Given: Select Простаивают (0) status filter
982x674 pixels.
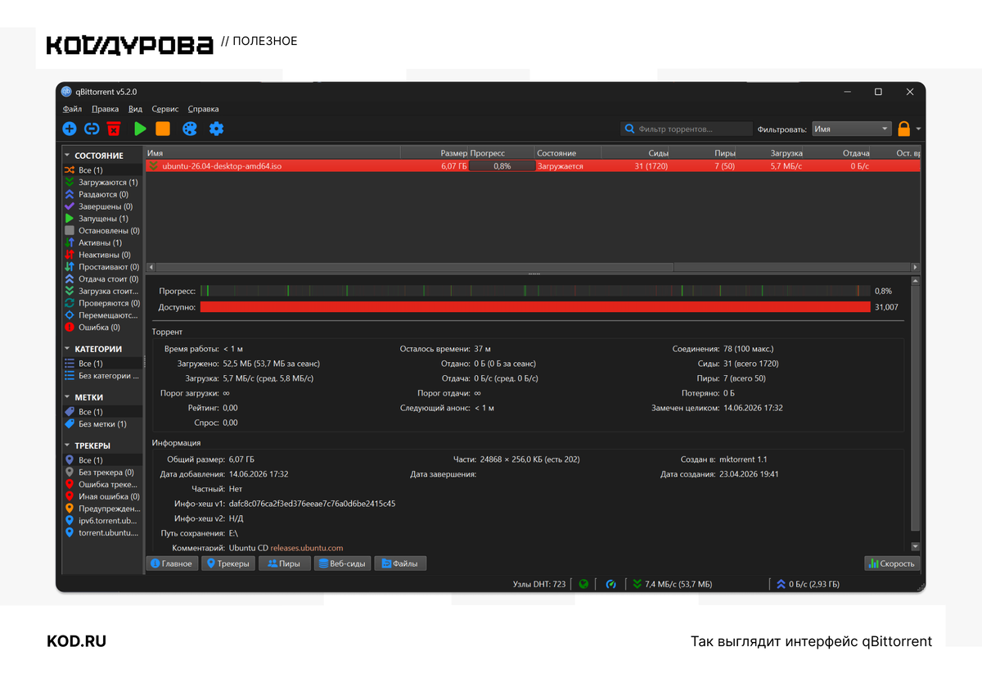Looking at the screenshot, I should point(103,267).
